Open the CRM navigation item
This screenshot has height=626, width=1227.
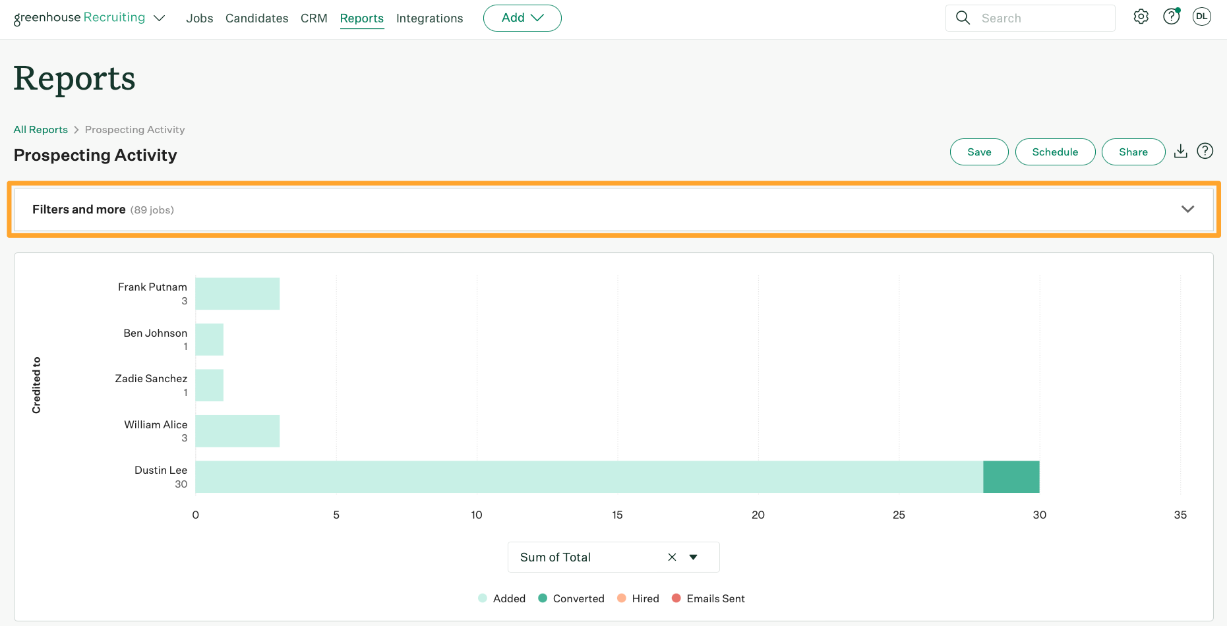pos(314,18)
